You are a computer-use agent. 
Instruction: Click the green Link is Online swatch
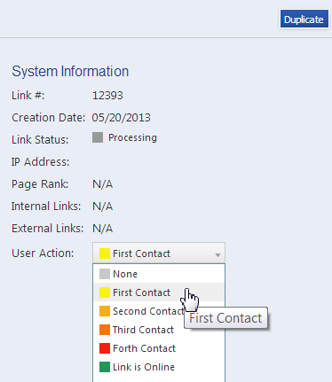[x=105, y=367]
